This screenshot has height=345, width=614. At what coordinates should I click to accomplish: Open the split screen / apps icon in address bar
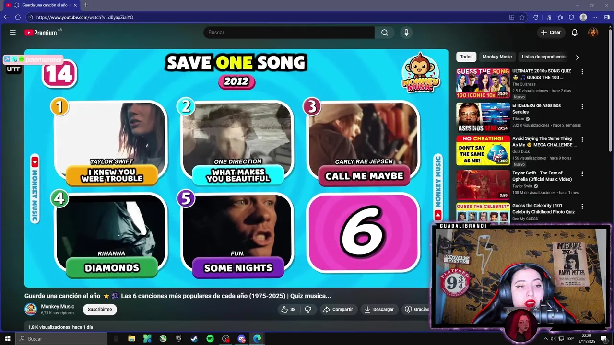[x=511, y=17]
